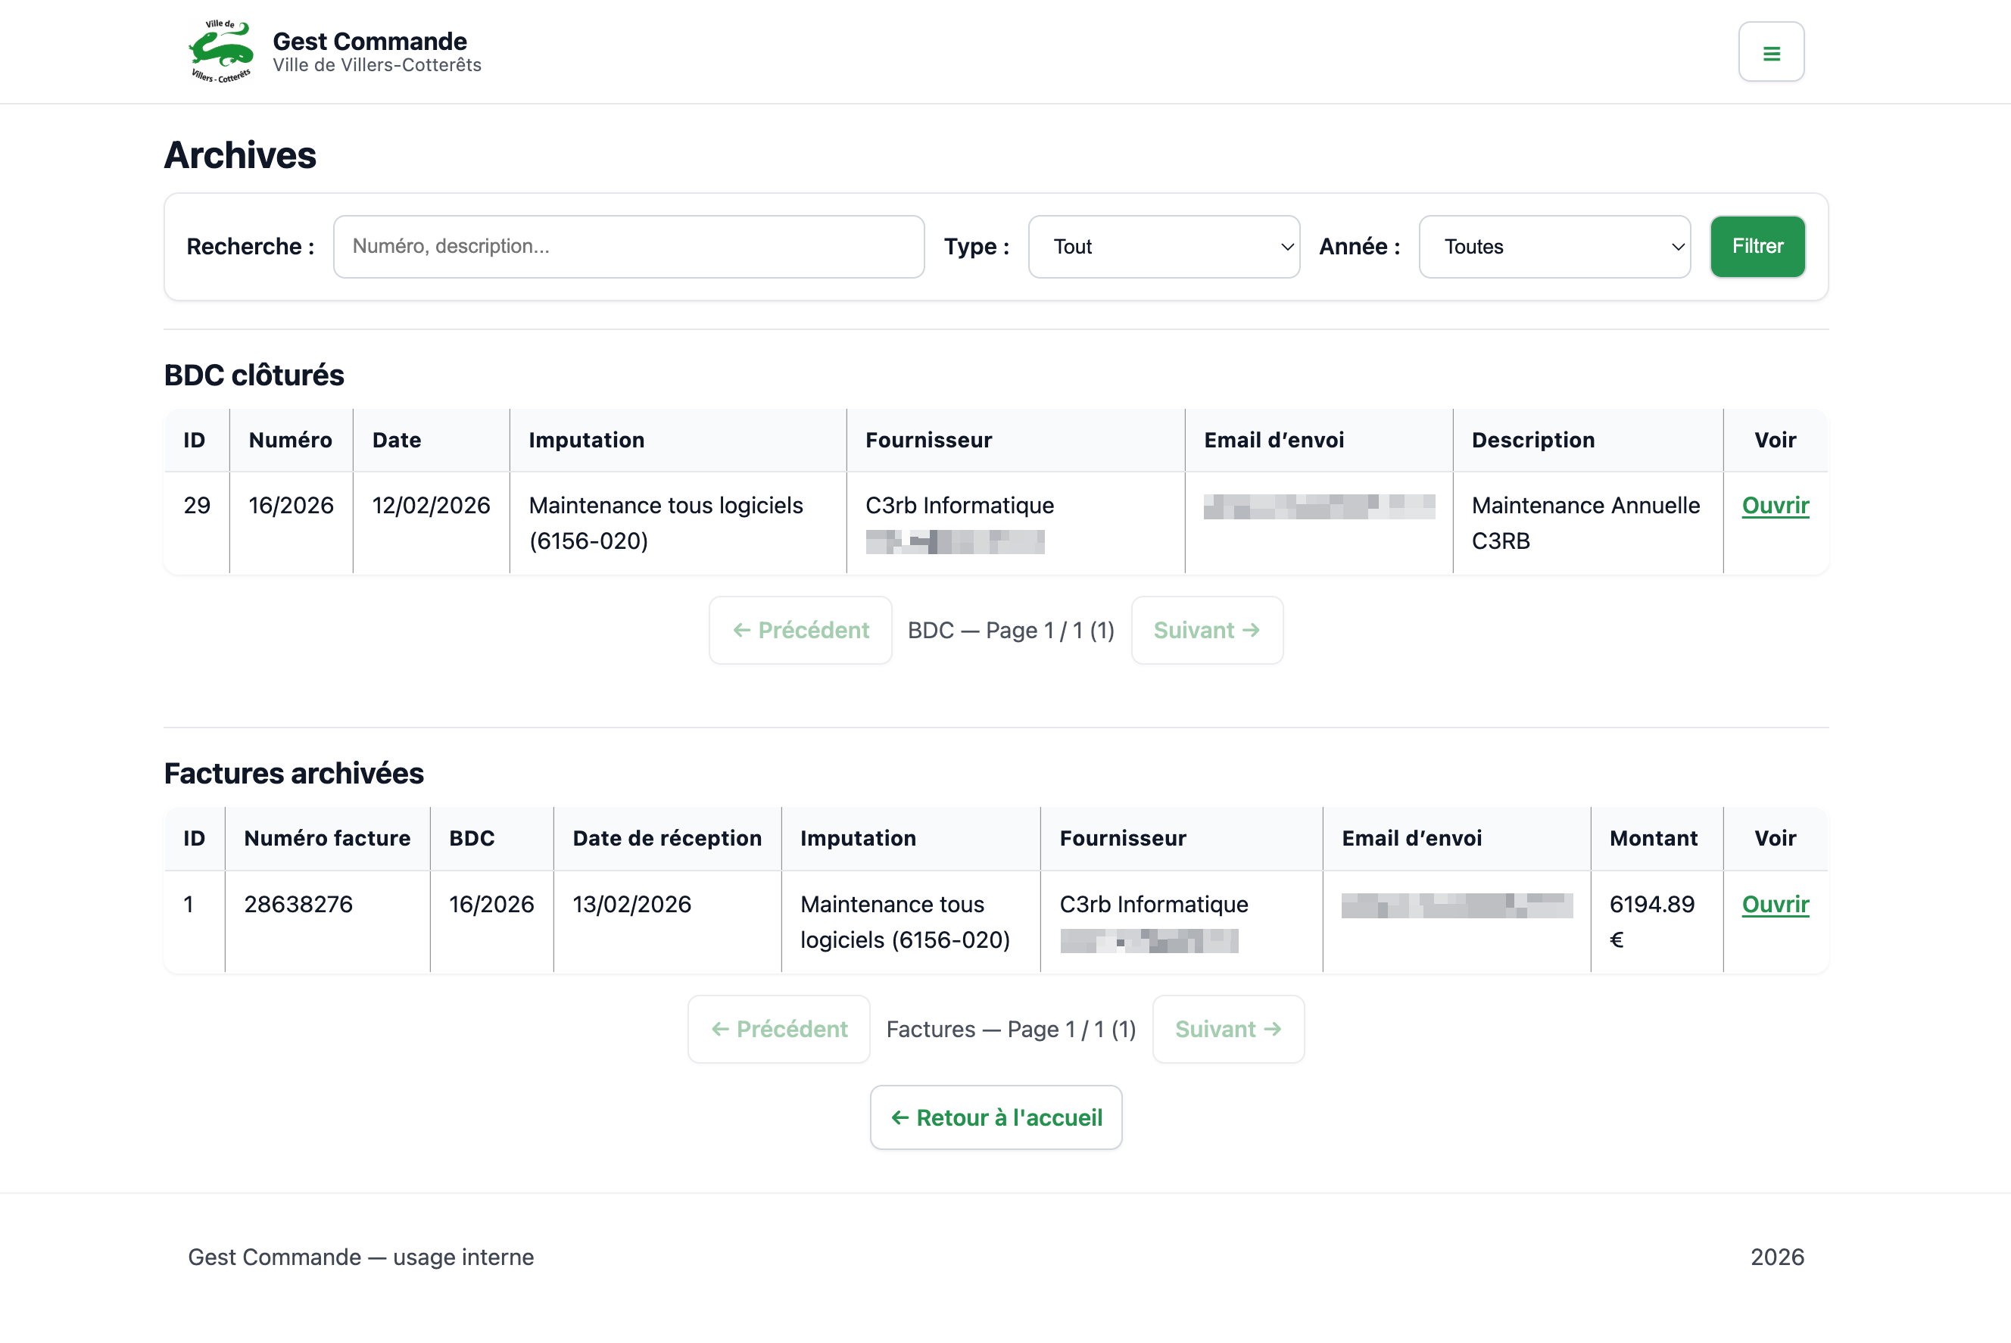2011x1343 pixels.
Task: Go to next Factures page
Action: click(x=1227, y=1029)
